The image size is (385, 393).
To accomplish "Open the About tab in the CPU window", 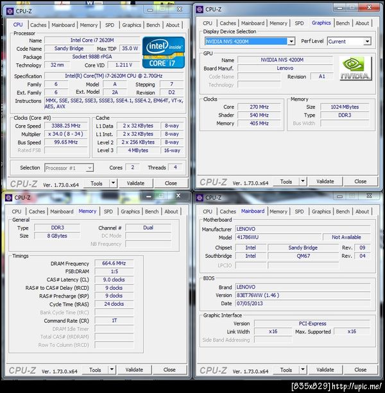I will click(173, 25).
